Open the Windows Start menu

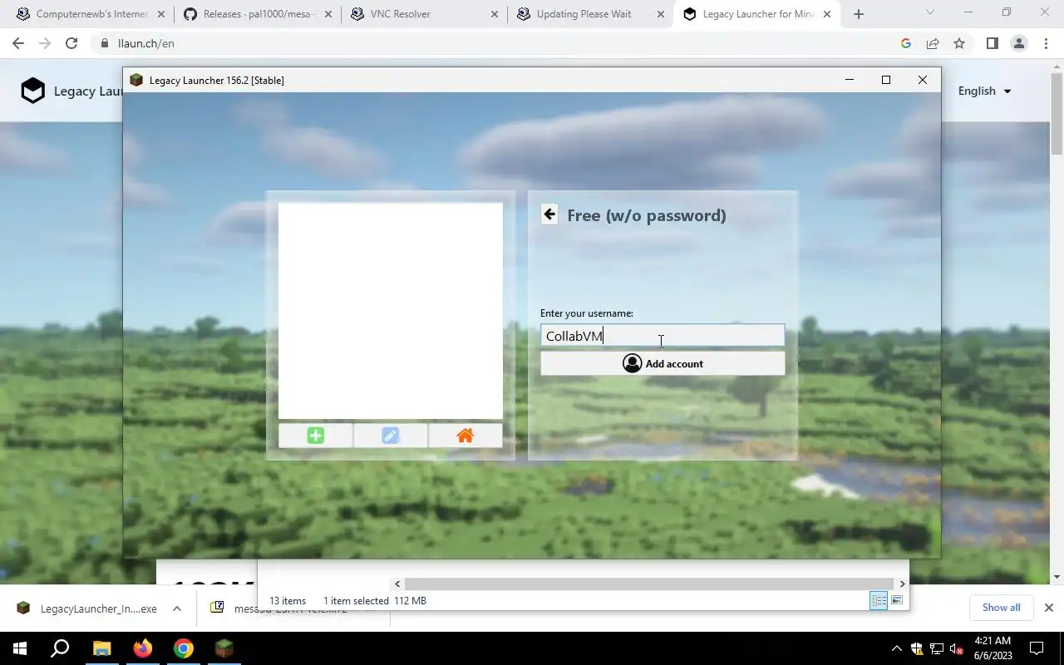(20, 648)
